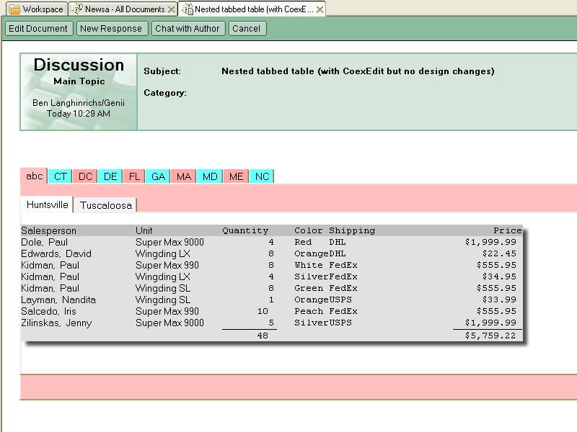Click the Edit Document button
577x432 pixels.
pos(38,29)
